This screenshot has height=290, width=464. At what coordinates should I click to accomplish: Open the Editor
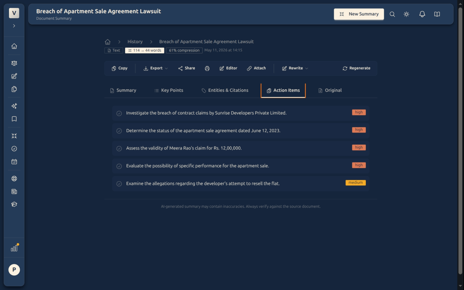point(228,68)
